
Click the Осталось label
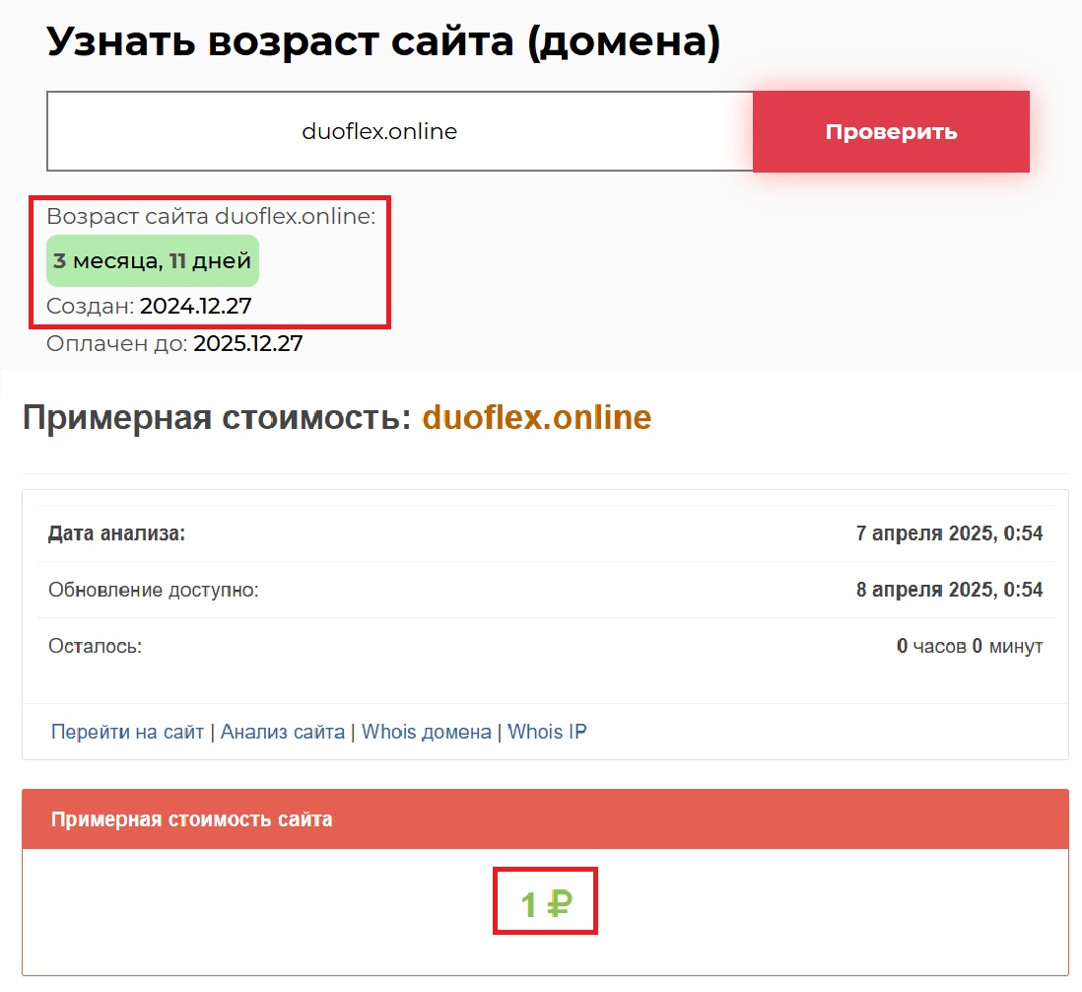(96, 646)
